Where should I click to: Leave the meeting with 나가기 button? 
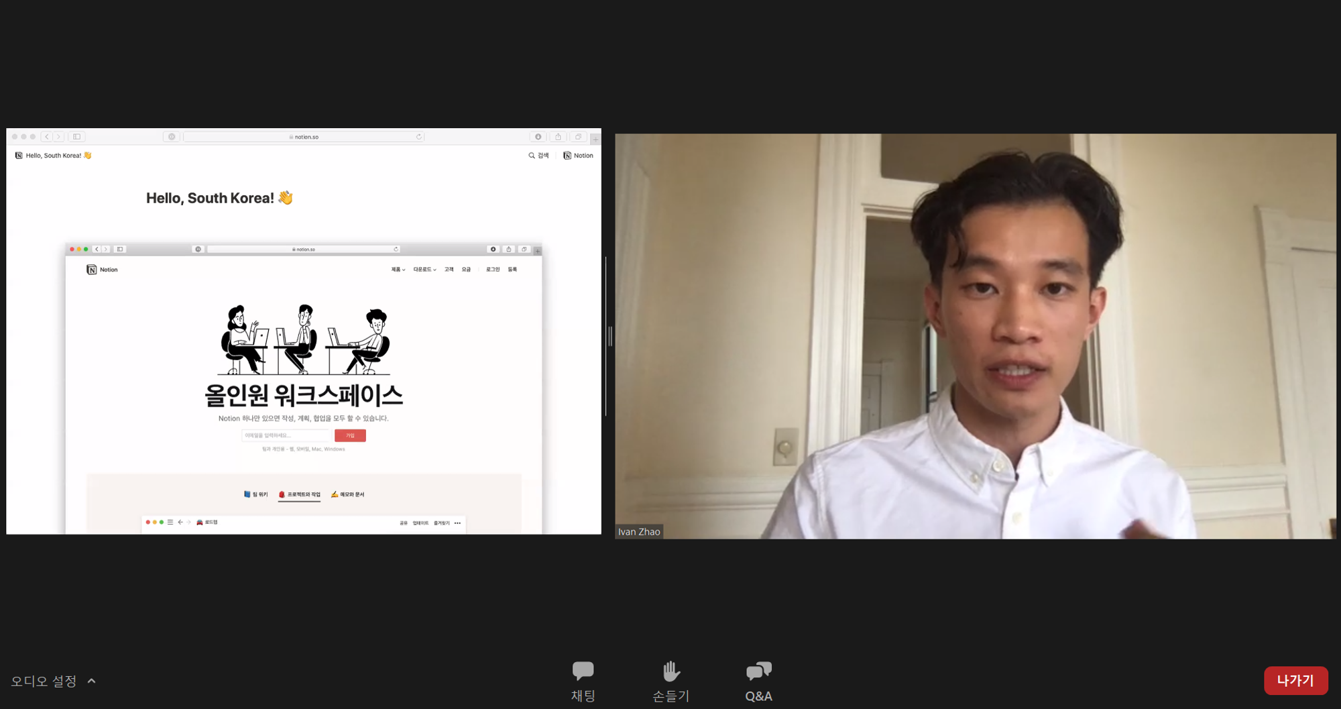pos(1295,680)
